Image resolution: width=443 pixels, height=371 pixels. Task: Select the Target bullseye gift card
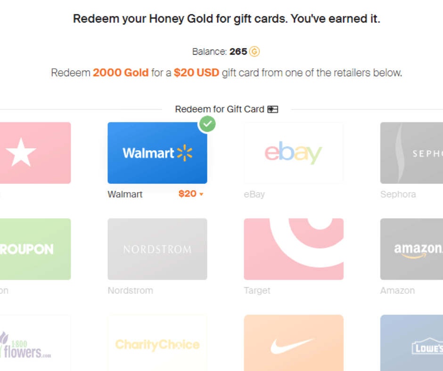294,249
